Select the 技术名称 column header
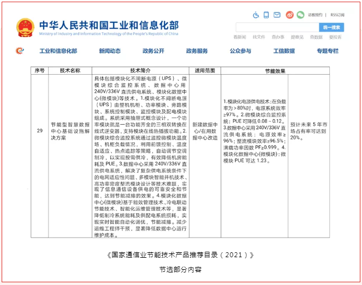Viewport: 362px width, 285px height. tap(70, 70)
